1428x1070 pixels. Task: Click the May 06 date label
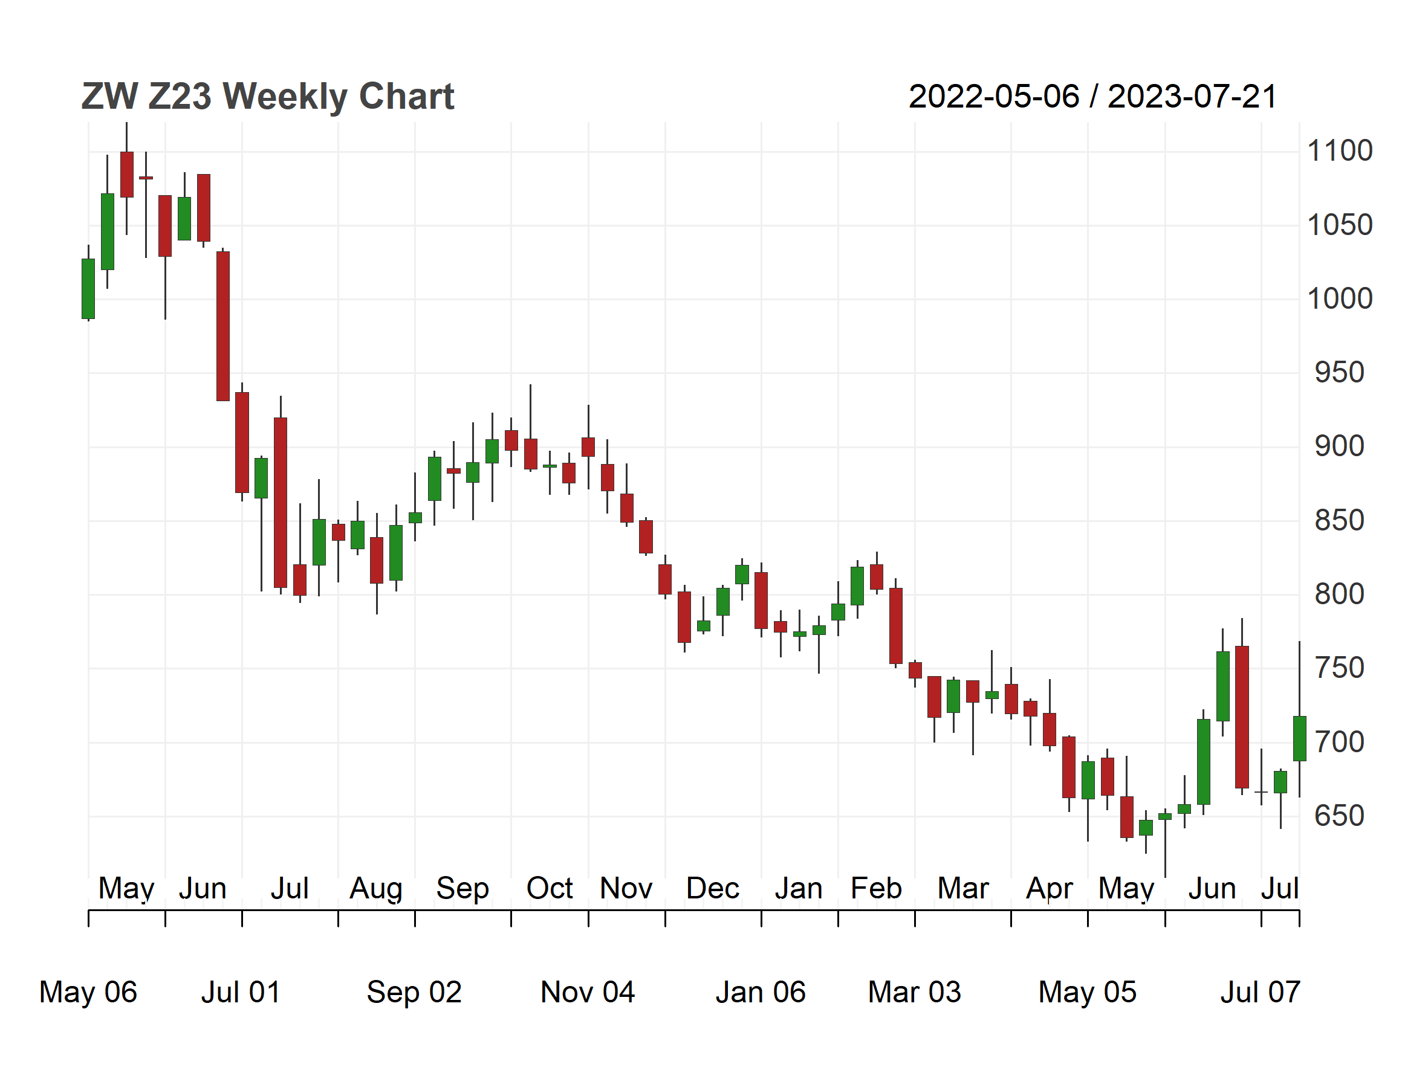(88, 992)
